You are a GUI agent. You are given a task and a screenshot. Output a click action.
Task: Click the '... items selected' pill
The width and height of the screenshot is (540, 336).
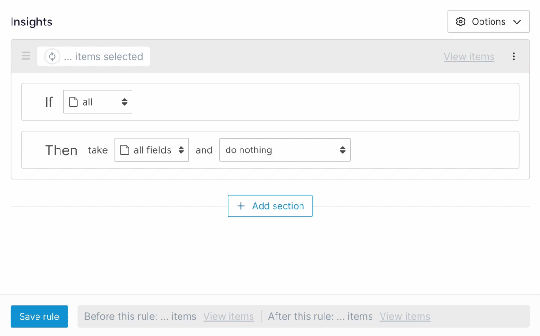point(103,57)
